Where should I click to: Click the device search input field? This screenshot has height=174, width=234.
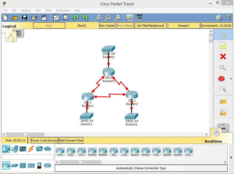coord(28,157)
